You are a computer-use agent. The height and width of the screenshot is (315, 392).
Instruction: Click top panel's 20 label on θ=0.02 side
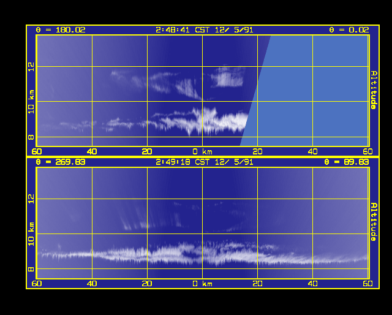(x=257, y=151)
